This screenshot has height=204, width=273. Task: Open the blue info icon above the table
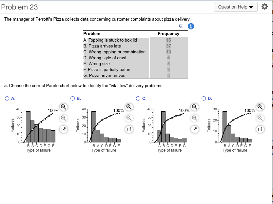click(x=191, y=26)
